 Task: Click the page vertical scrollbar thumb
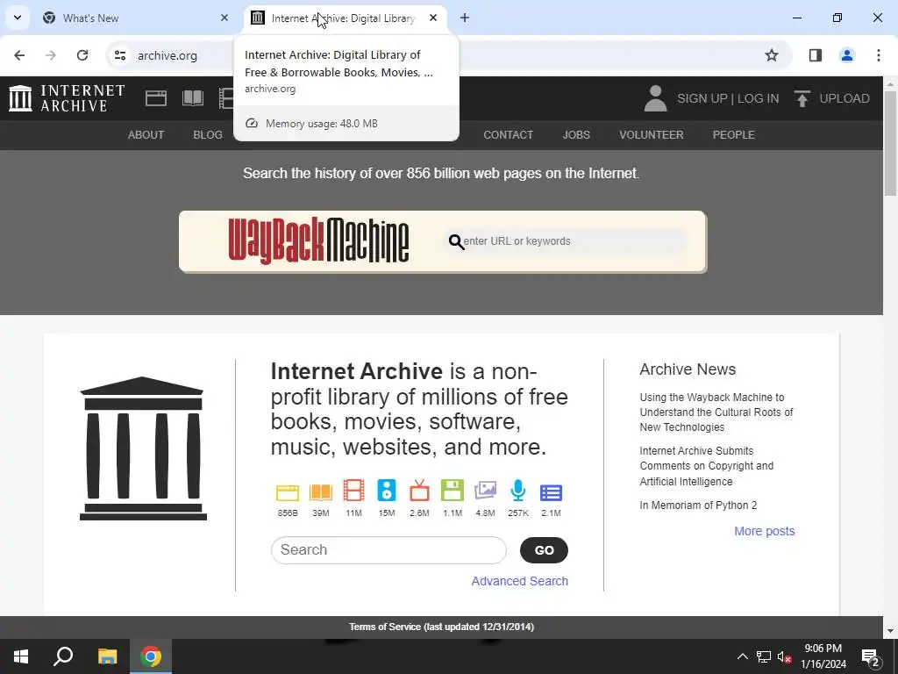891,143
